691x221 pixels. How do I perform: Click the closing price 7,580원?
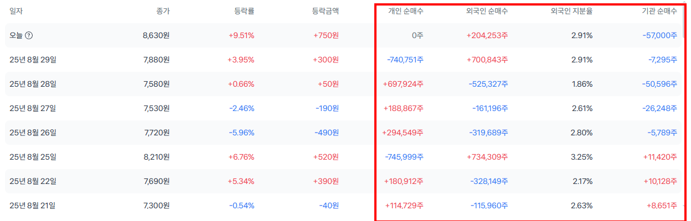point(156,84)
